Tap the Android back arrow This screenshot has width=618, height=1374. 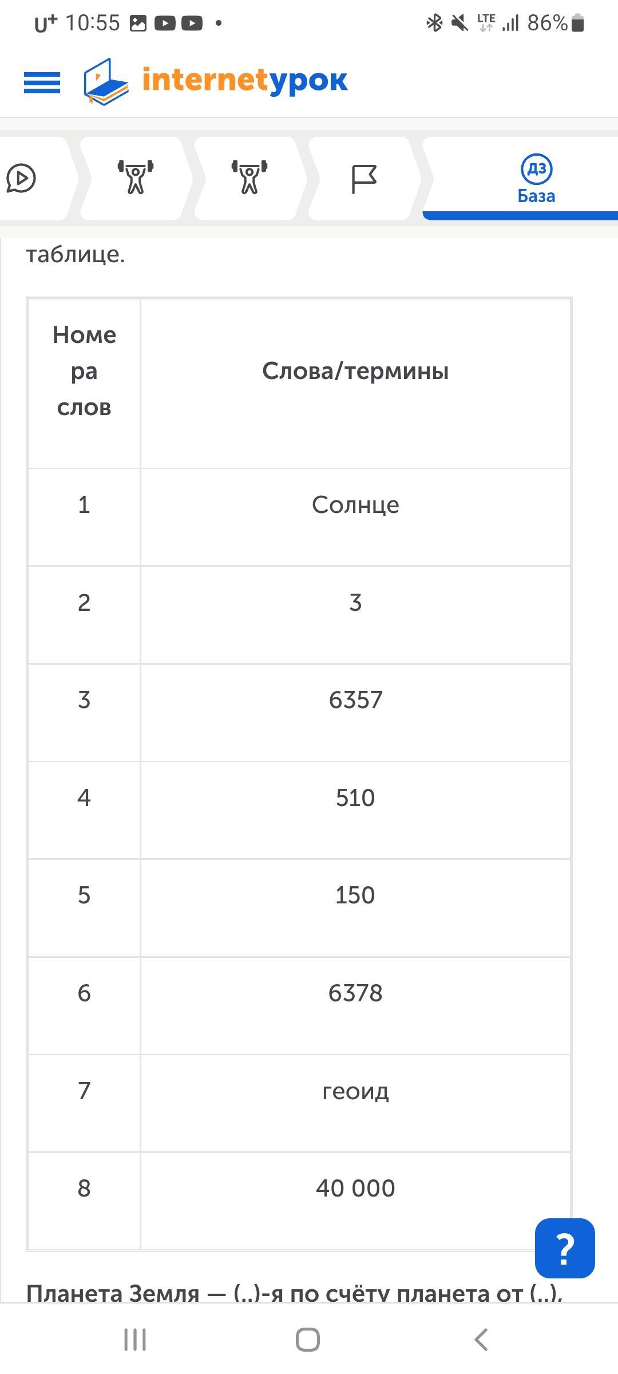click(481, 1340)
